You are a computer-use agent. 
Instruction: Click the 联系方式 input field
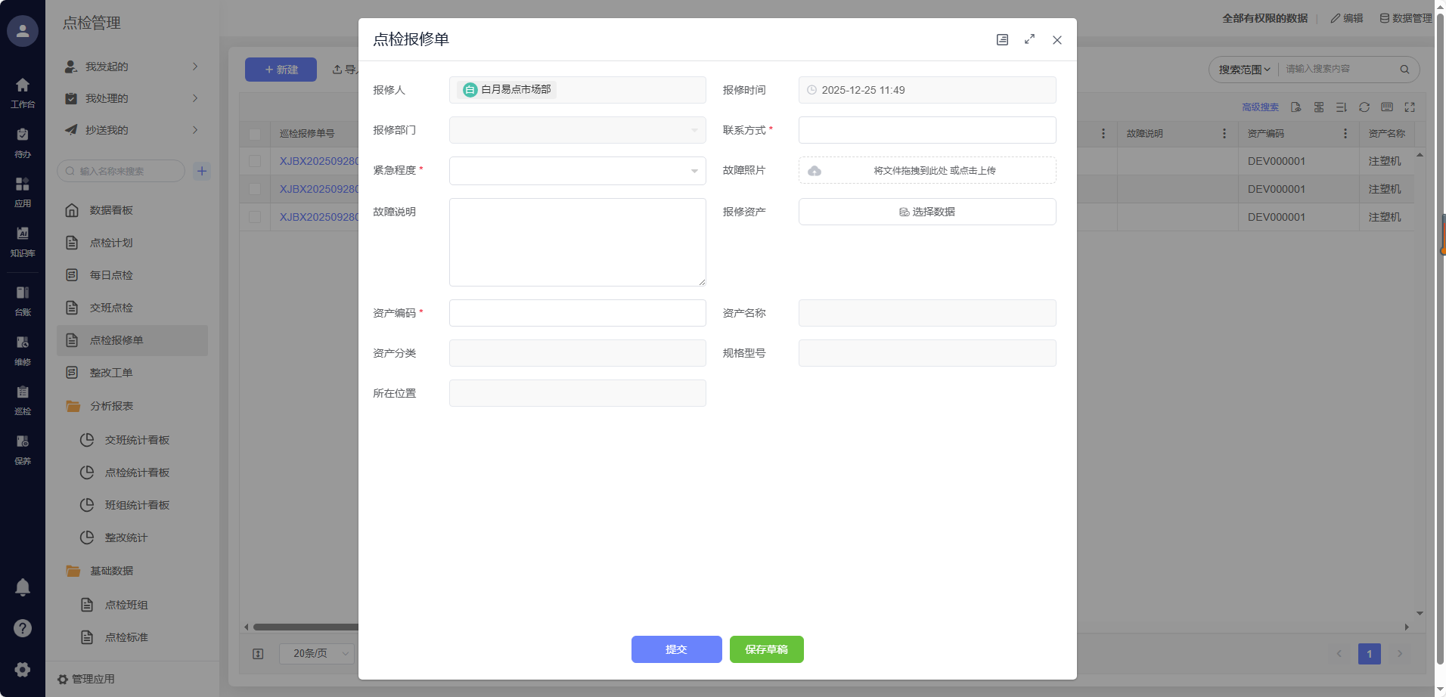point(926,130)
